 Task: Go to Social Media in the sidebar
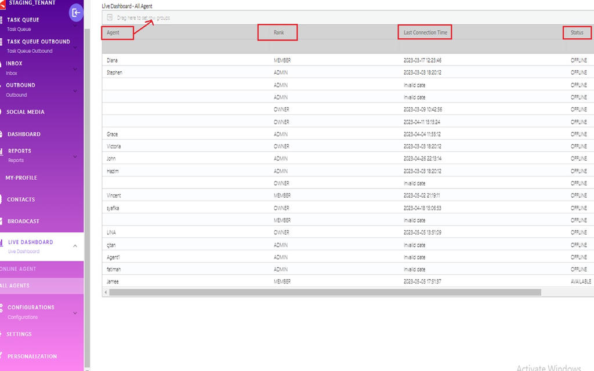26,112
